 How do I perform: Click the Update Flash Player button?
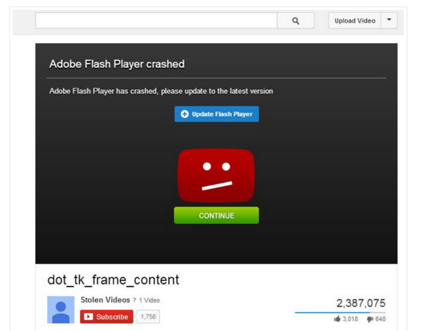(216, 114)
